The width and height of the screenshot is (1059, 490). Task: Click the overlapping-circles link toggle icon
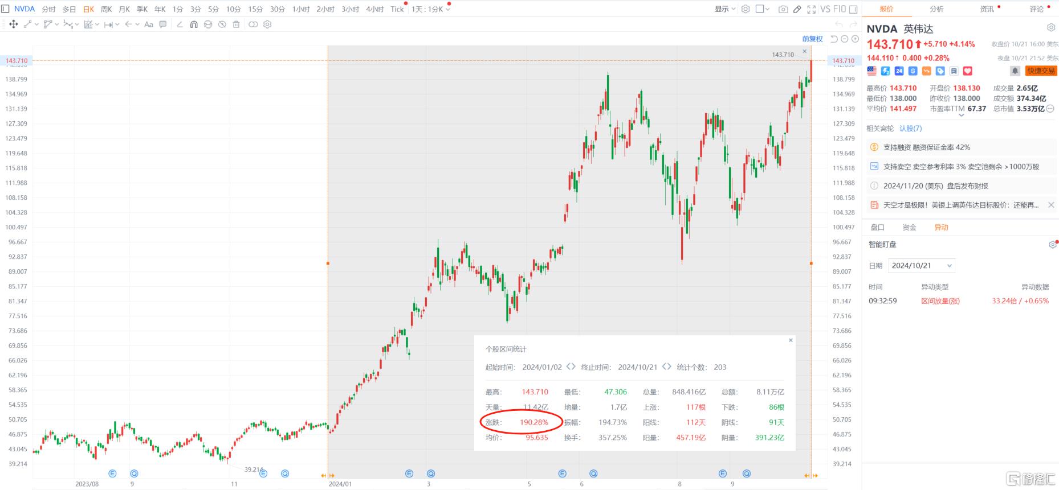[x=253, y=24]
